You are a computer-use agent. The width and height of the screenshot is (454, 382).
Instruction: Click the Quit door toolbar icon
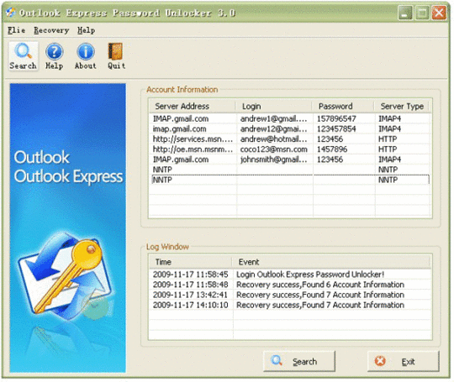[x=116, y=56]
